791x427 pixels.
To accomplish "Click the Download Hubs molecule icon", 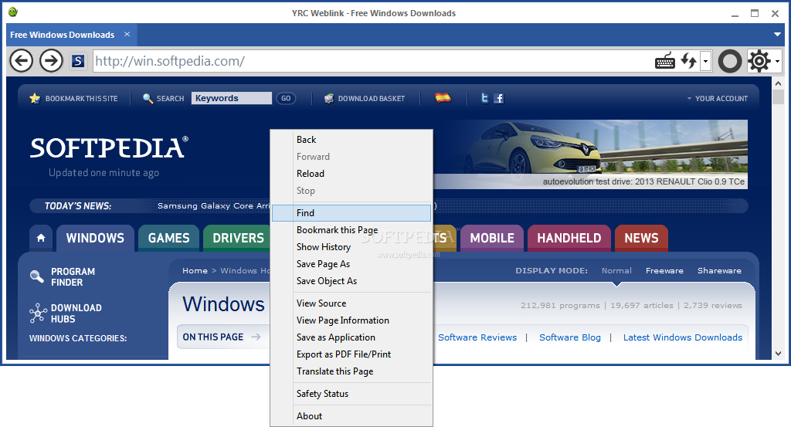I will pos(38,313).
